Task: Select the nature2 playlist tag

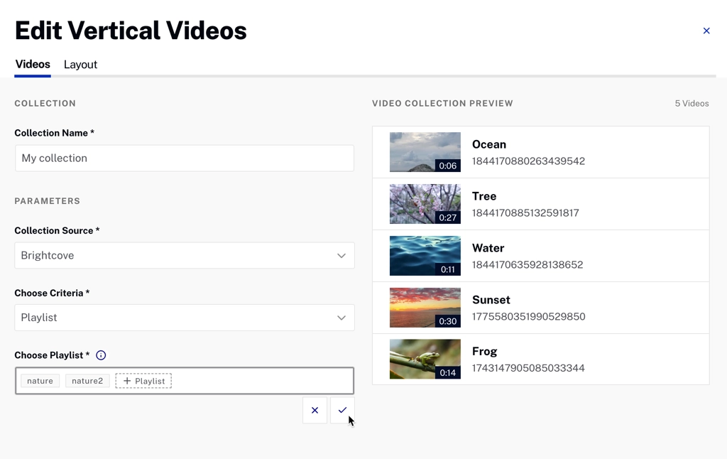Action: point(87,381)
